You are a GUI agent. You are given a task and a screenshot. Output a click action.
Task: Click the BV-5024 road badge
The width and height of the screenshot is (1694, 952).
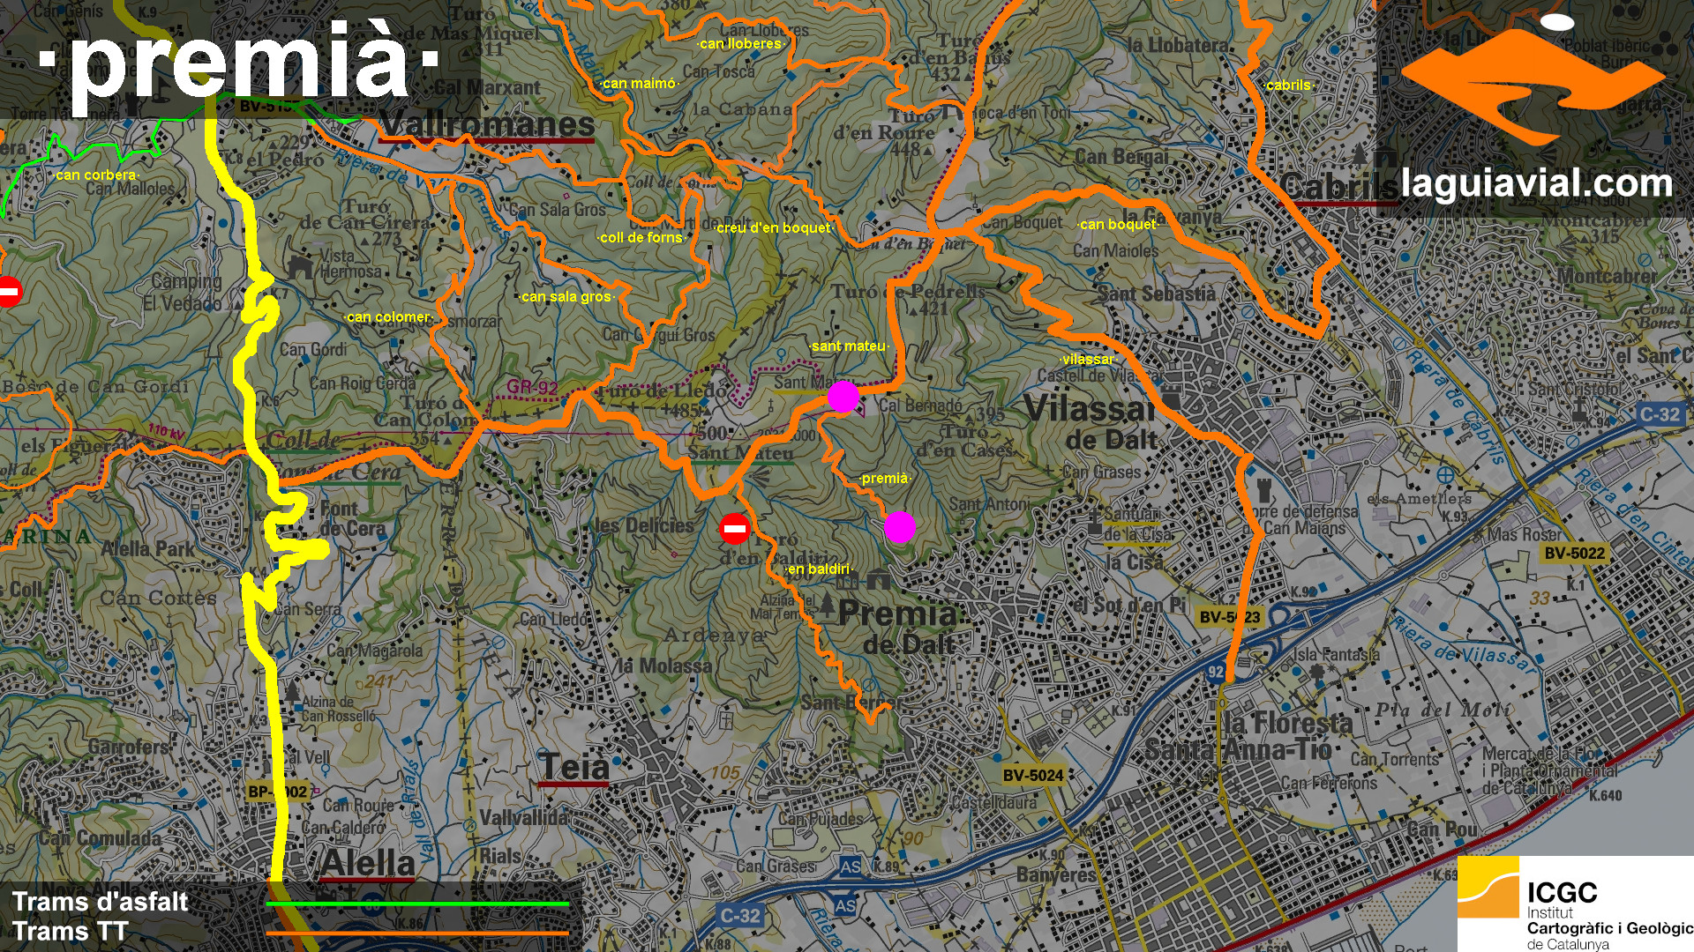pos(1033,776)
